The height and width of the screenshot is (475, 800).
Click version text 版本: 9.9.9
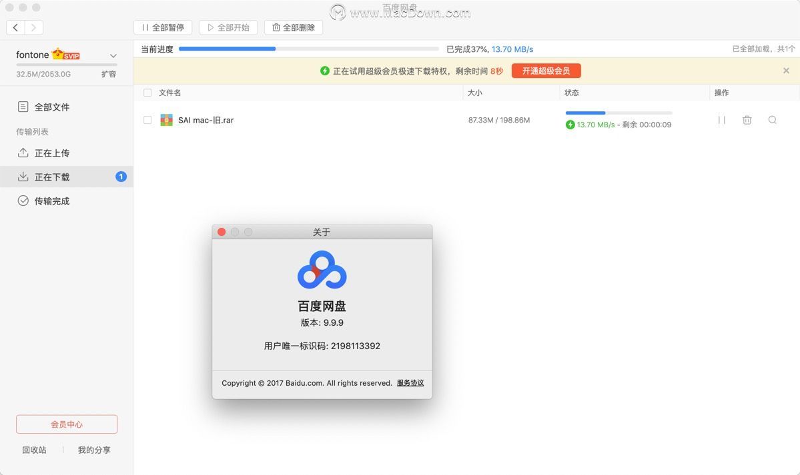322,322
